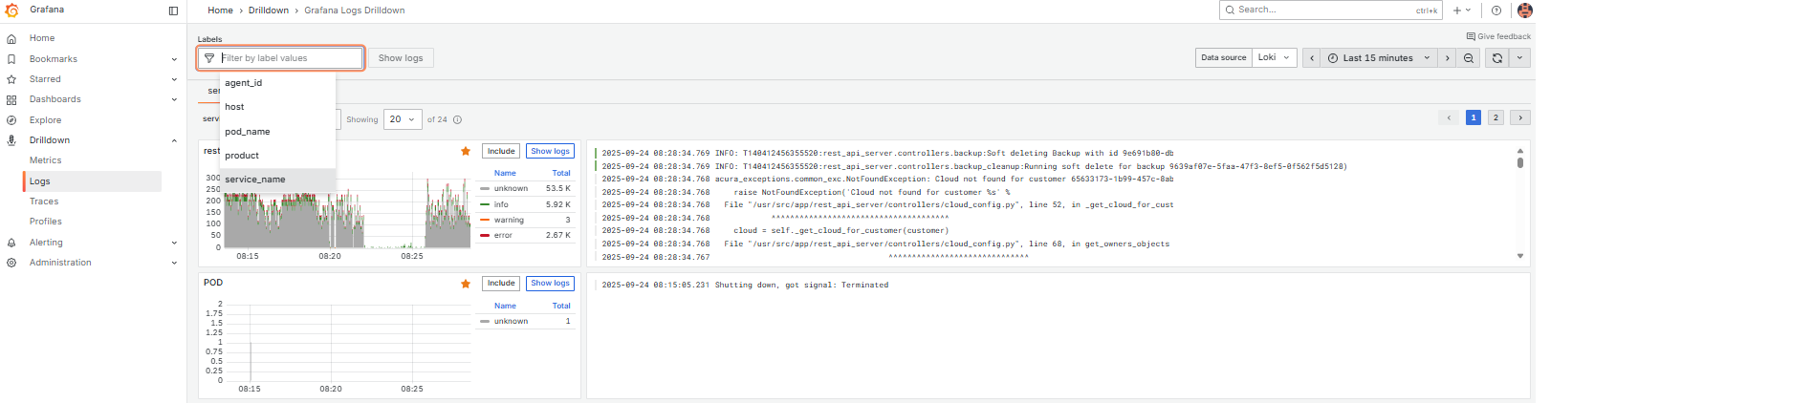Unfavorite the POD panel with its star icon
Screen dimensions: 1812x403
point(466,284)
